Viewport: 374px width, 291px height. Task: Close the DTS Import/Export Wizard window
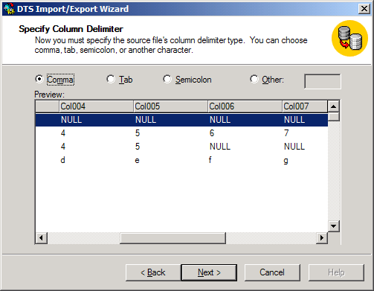(x=364, y=9)
